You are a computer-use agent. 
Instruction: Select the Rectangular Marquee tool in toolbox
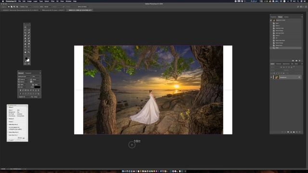click(29, 27)
